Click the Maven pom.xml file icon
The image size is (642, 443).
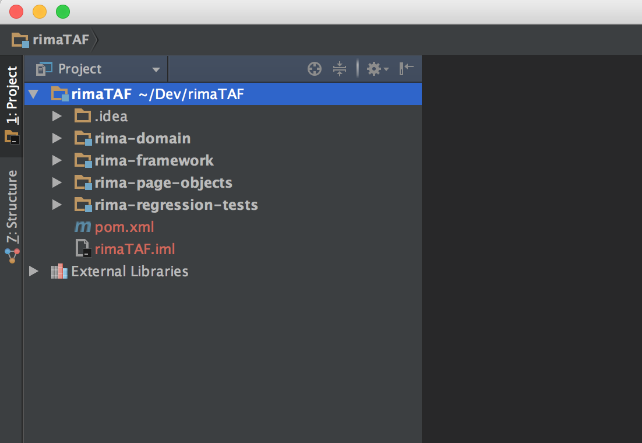[83, 227]
